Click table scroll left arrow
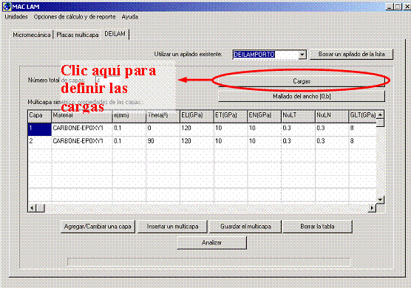 32,208
